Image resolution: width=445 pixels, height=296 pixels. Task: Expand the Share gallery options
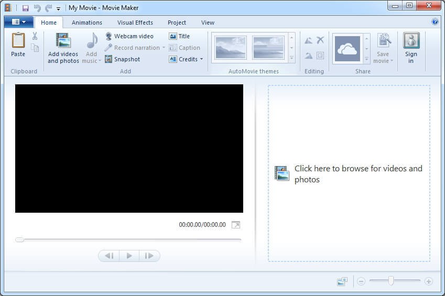366,59
